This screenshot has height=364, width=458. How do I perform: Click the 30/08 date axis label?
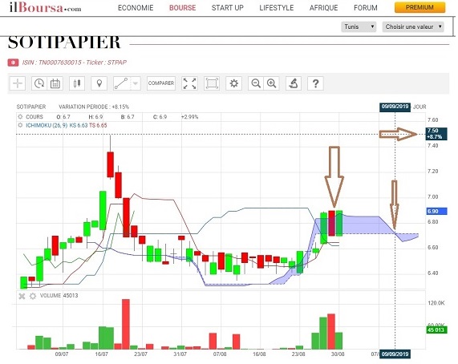click(338, 354)
